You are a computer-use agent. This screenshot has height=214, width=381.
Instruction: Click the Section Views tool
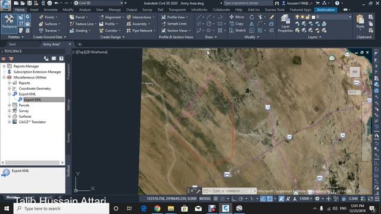(176, 30)
